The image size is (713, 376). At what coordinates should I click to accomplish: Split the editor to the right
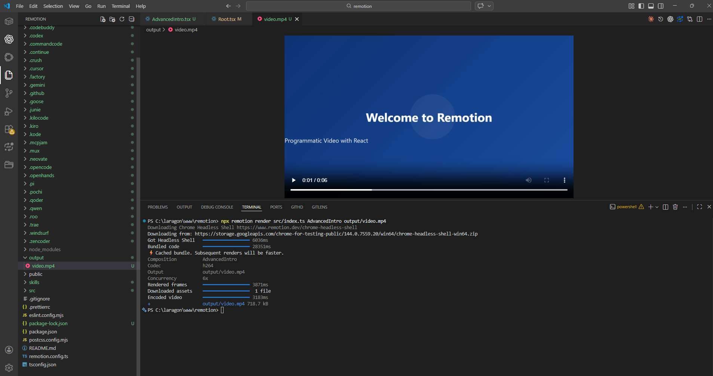tap(700, 19)
